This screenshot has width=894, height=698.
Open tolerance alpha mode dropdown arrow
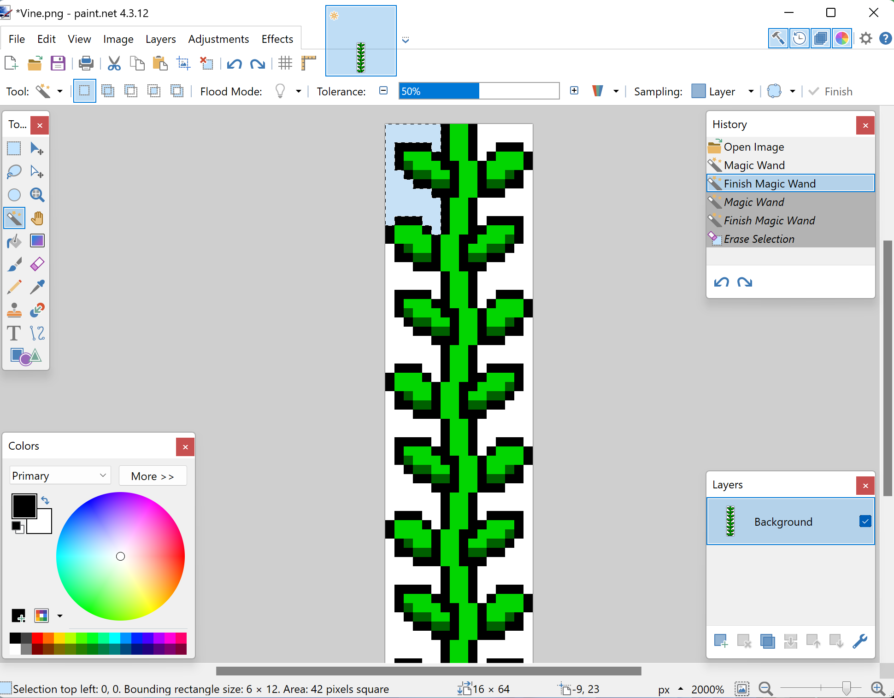(616, 91)
